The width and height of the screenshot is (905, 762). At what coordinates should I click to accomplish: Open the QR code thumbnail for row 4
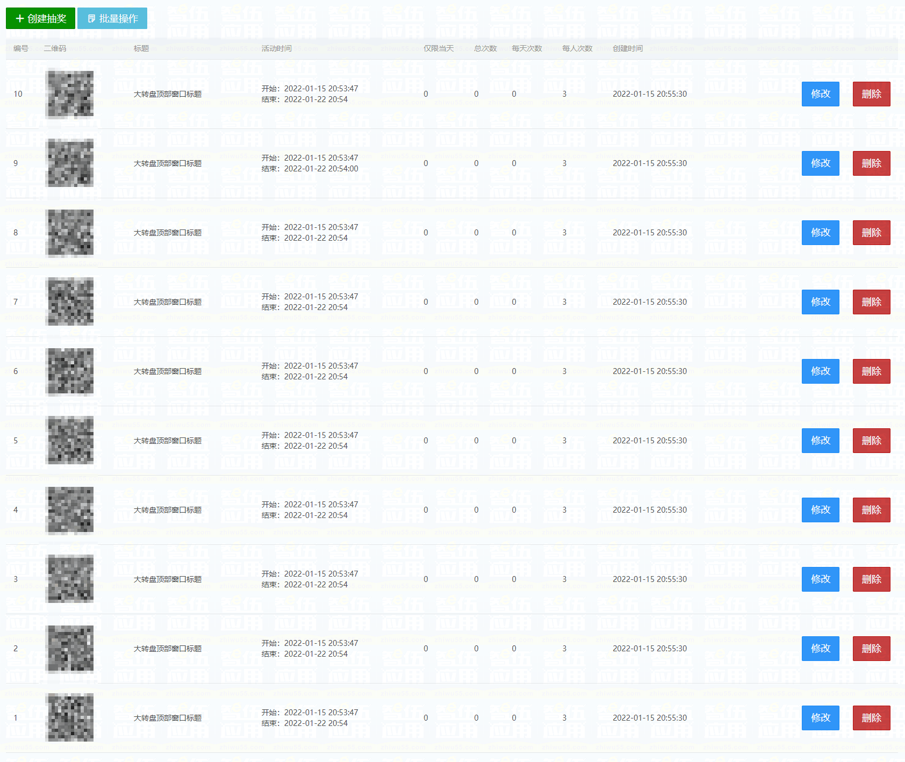coord(70,510)
